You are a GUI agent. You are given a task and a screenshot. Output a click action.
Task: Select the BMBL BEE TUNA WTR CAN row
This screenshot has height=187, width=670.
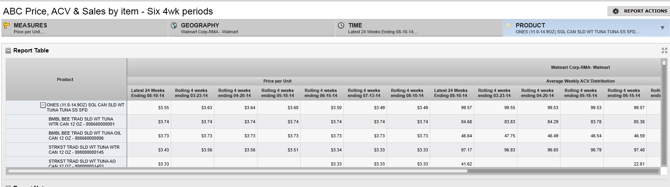pyautogui.click(x=81, y=122)
